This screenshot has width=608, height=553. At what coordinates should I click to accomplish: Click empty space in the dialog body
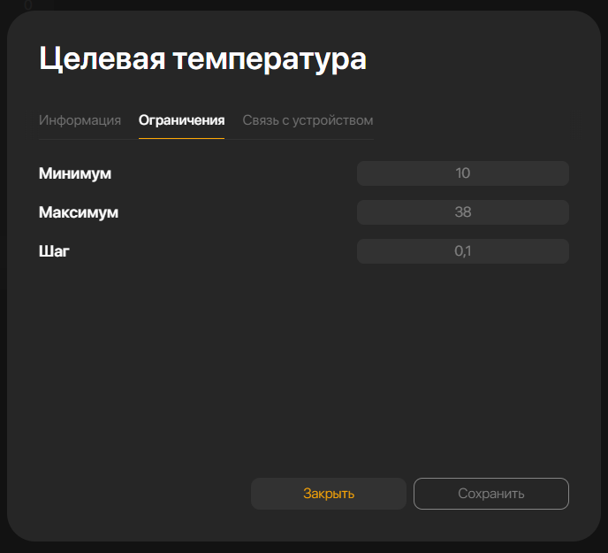300,372
